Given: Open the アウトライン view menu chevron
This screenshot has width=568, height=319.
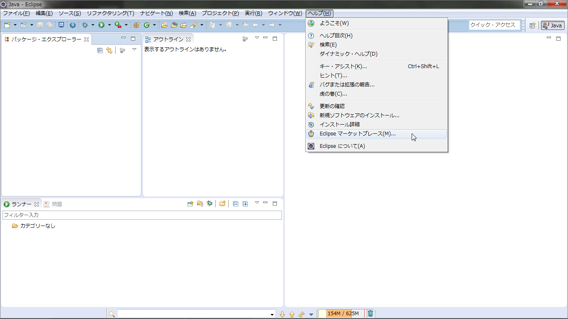Looking at the screenshot, I should pyautogui.click(x=257, y=38).
